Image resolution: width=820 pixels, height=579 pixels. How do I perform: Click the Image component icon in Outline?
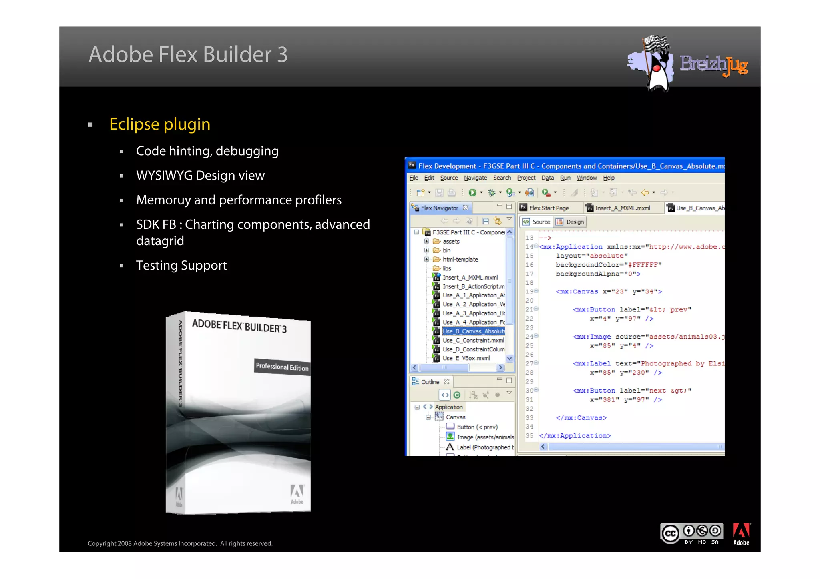tap(450, 437)
